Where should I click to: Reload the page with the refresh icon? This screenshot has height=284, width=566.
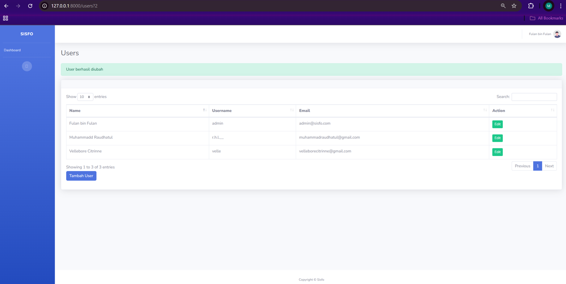pyautogui.click(x=30, y=6)
